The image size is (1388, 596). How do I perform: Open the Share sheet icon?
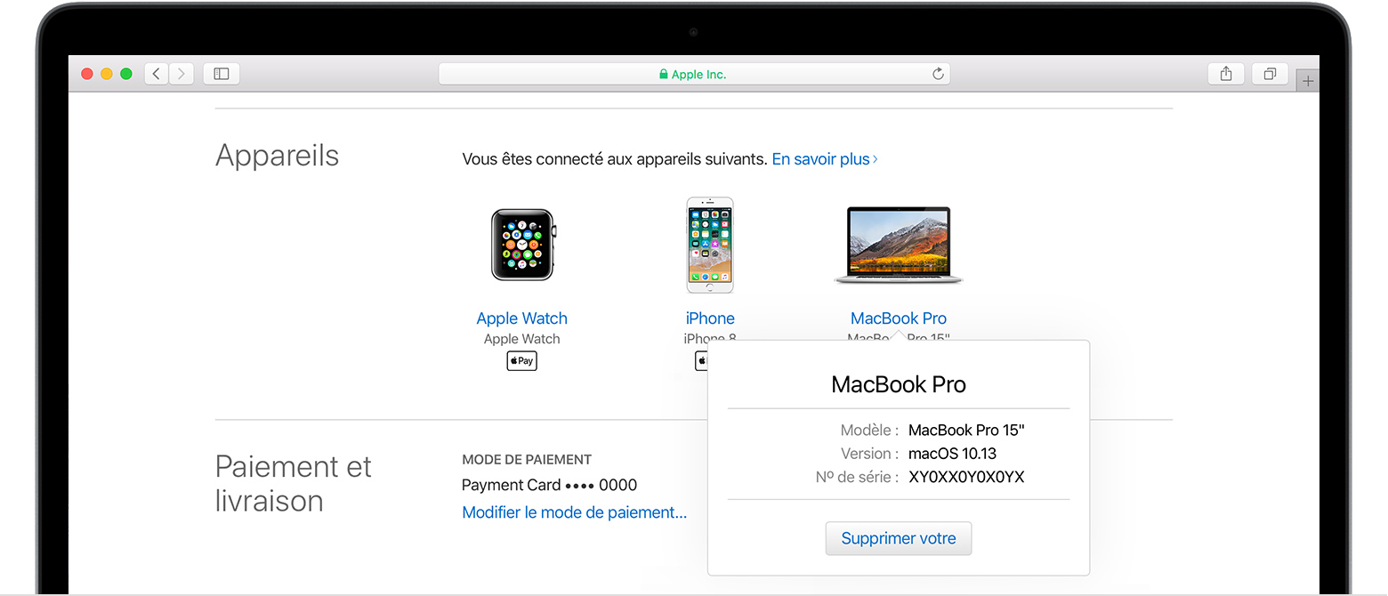(1226, 74)
